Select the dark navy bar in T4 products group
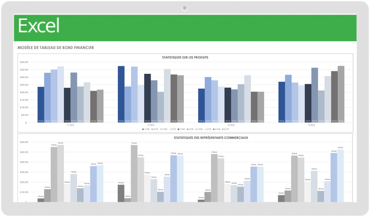 pos(308,103)
